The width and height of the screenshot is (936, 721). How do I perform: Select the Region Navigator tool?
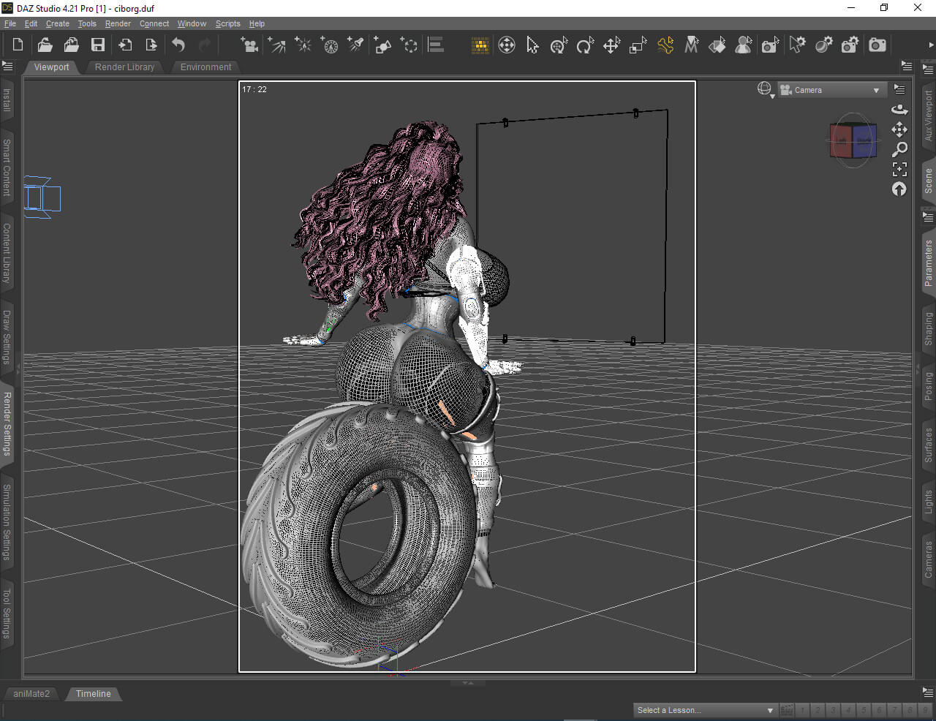(x=744, y=45)
